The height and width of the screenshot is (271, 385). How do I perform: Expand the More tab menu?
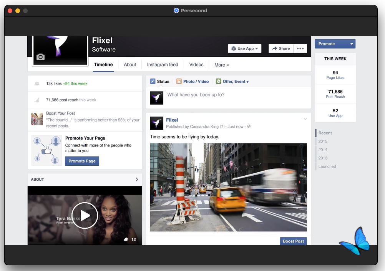pos(222,65)
